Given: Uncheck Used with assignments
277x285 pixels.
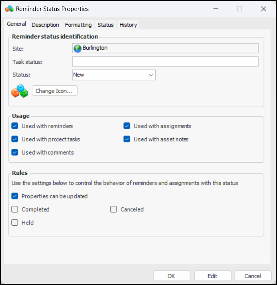Looking at the screenshot, I should point(127,126).
